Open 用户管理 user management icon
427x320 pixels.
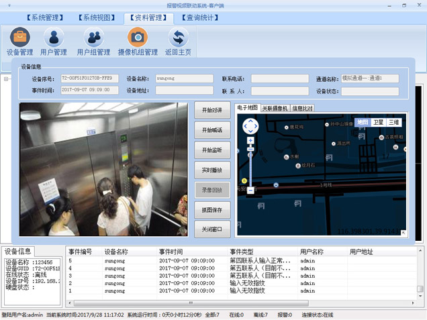(53, 40)
